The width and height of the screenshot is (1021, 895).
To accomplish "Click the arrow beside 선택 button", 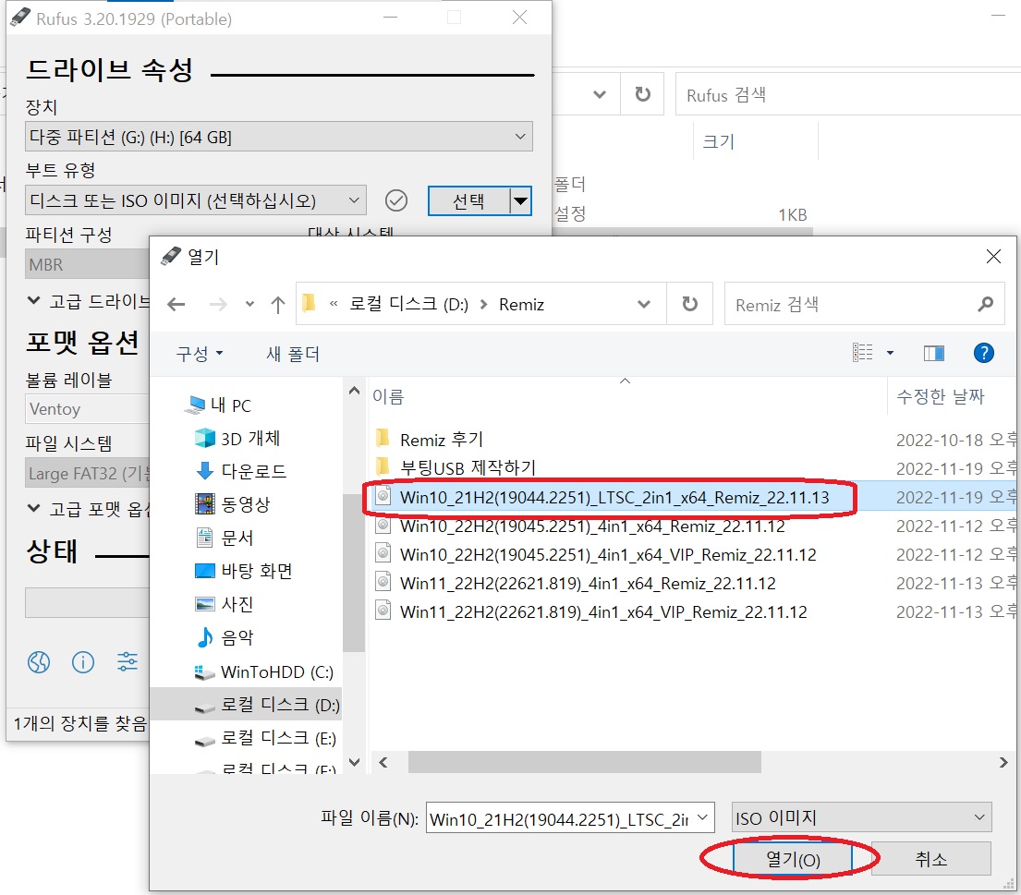I will tap(520, 200).
